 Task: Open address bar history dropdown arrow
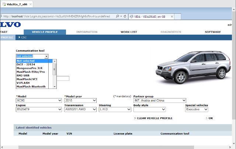[x=121, y=16]
